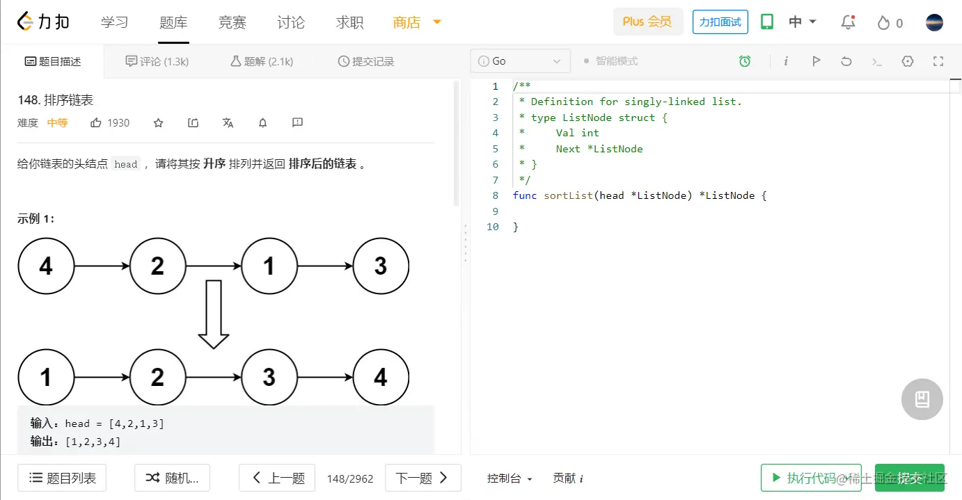The image size is (962, 500).
Task: Click the green mobile device icon
Action: [767, 22]
